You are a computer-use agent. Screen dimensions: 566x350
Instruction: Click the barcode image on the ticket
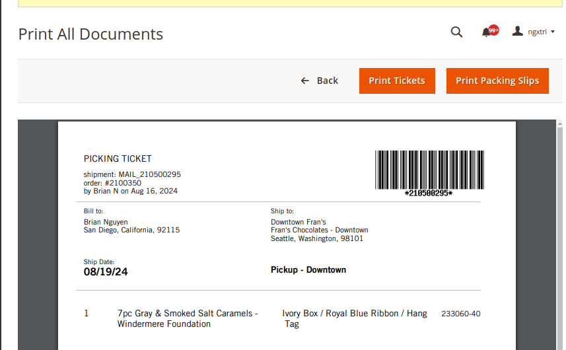coord(429,170)
